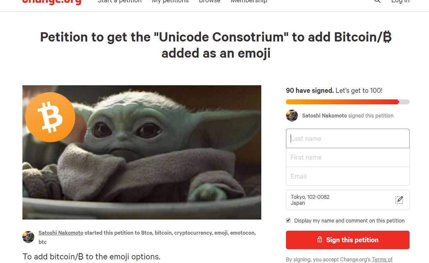429x263 pixels.
Task: Go to My petitions
Action: (170, 1)
